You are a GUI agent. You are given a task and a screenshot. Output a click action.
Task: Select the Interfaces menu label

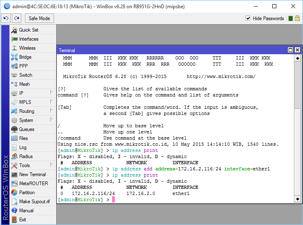pyautogui.click(x=29, y=39)
